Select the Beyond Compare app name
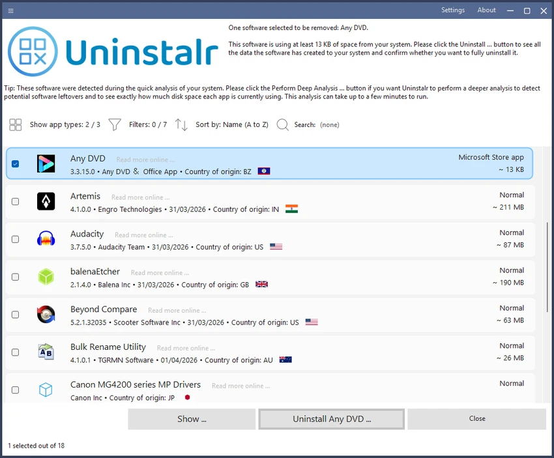This screenshot has width=554, height=458. pyautogui.click(x=104, y=309)
